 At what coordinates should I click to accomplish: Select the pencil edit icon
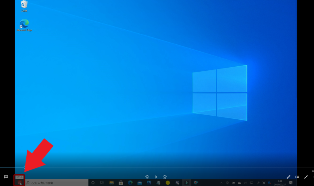click(288, 177)
